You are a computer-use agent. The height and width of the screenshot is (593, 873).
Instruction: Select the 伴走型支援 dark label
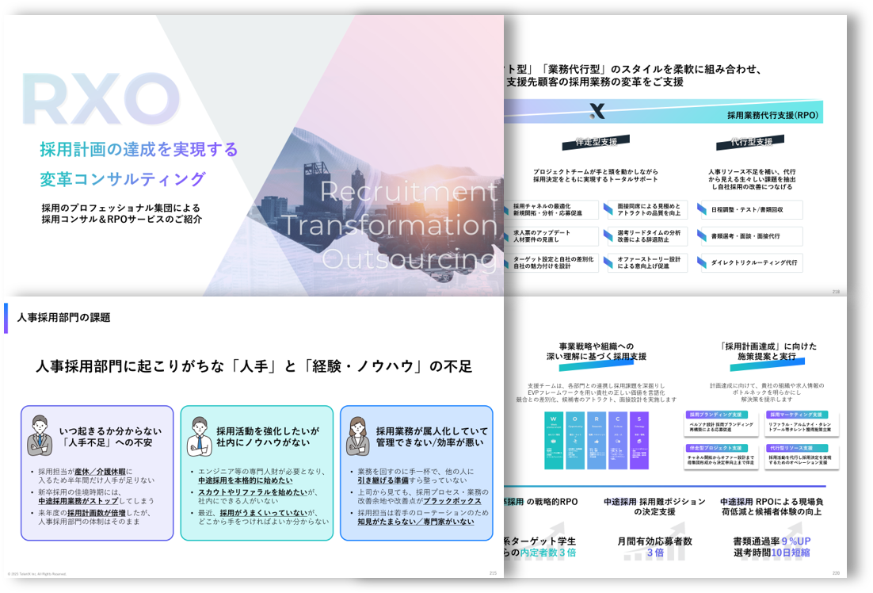tap(596, 143)
